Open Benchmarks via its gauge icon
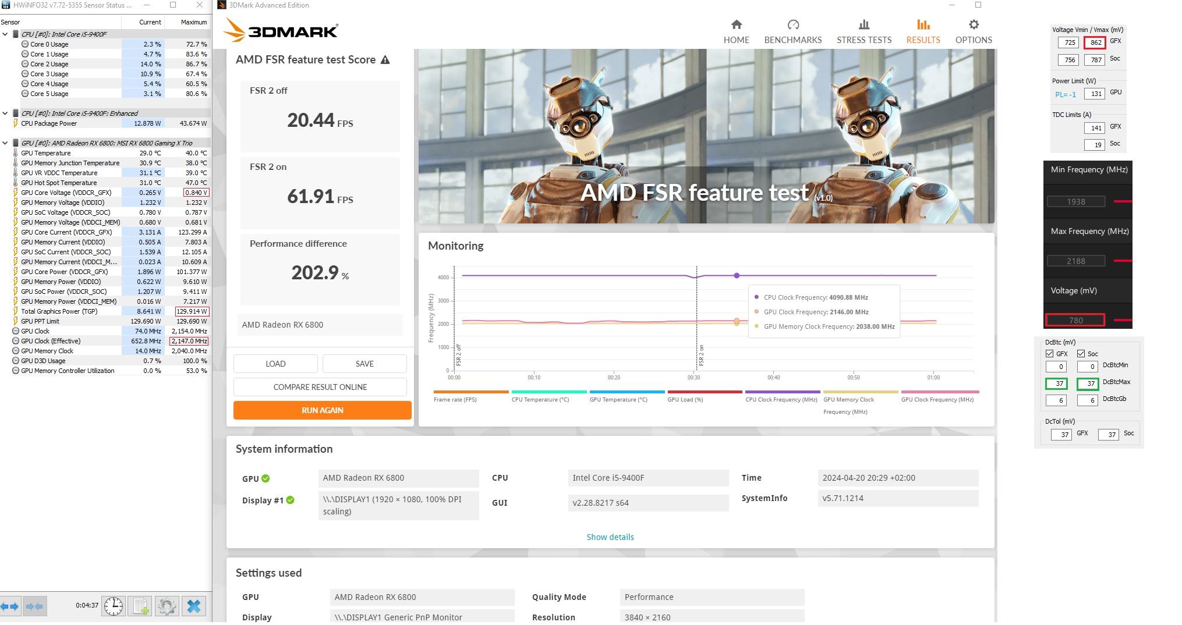The width and height of the screenshot is (1182, 625). [793, 24]
